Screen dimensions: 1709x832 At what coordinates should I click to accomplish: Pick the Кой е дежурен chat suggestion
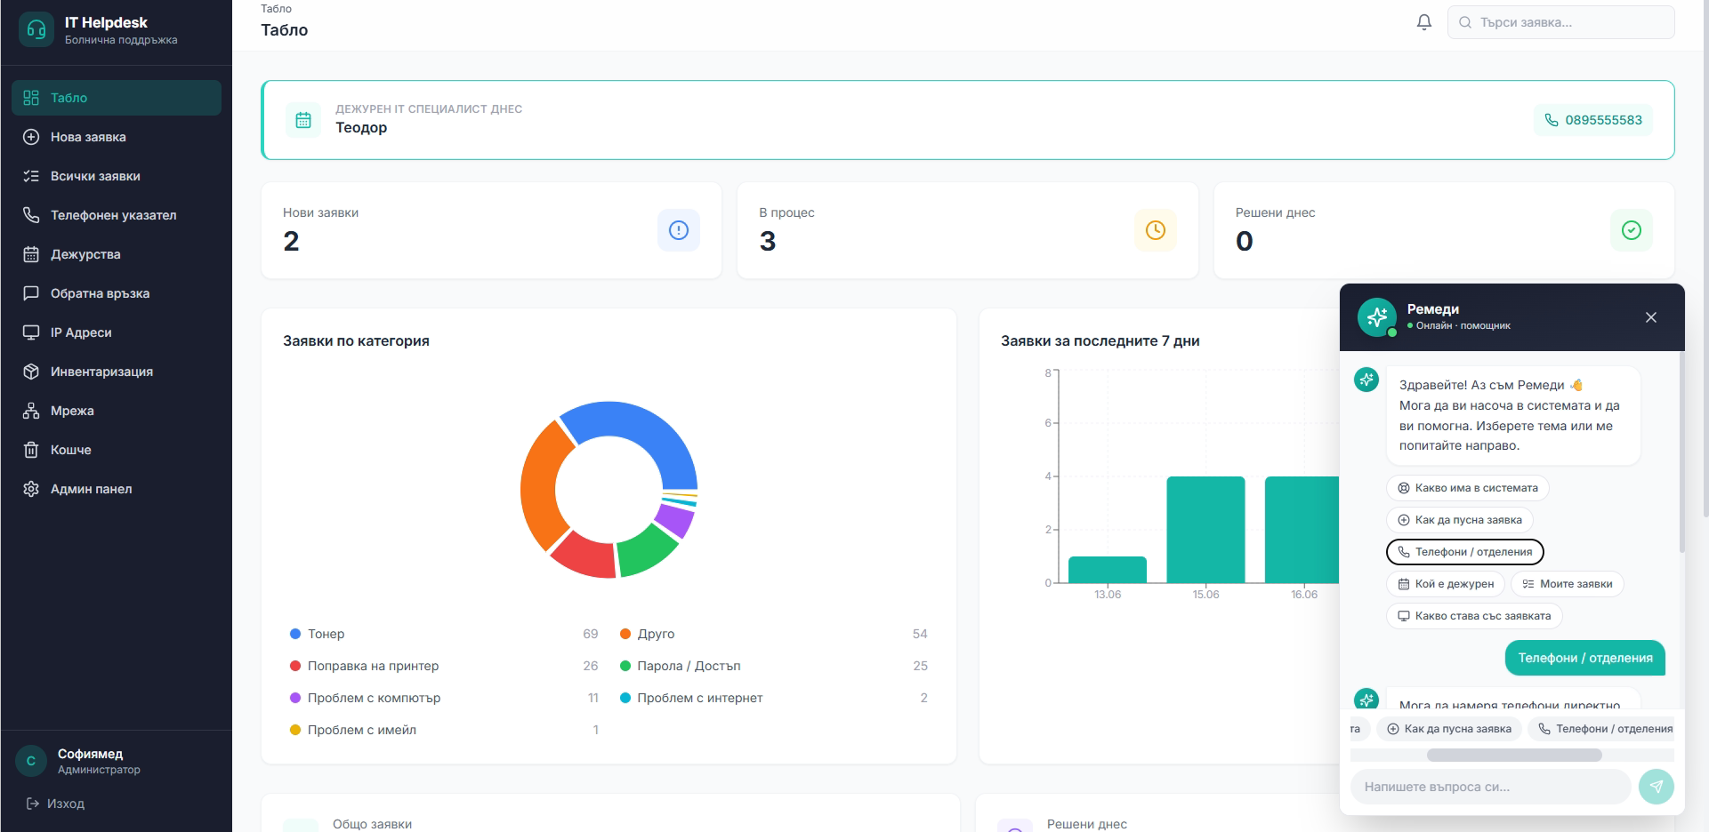click(x=1446, y=584)
